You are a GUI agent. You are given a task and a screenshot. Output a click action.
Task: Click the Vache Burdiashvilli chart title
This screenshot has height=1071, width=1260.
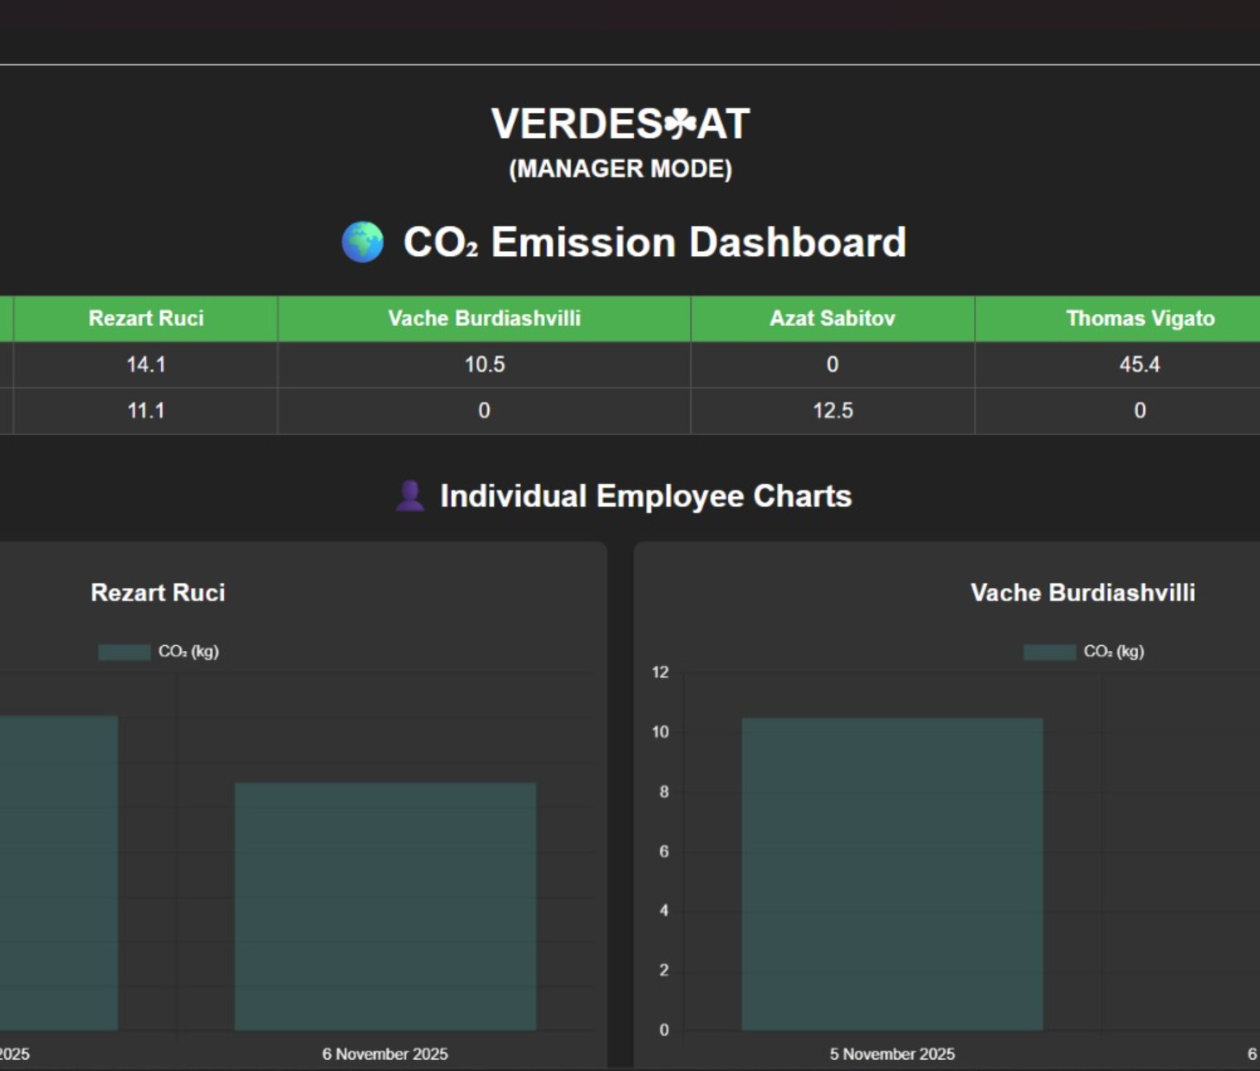coord(1082,593)
